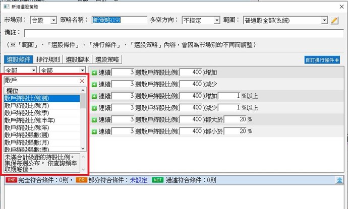Viewport: 348px width, 209px height.
Task: Add the 都大於 20% condition plus icon
Action: [94, 119]
